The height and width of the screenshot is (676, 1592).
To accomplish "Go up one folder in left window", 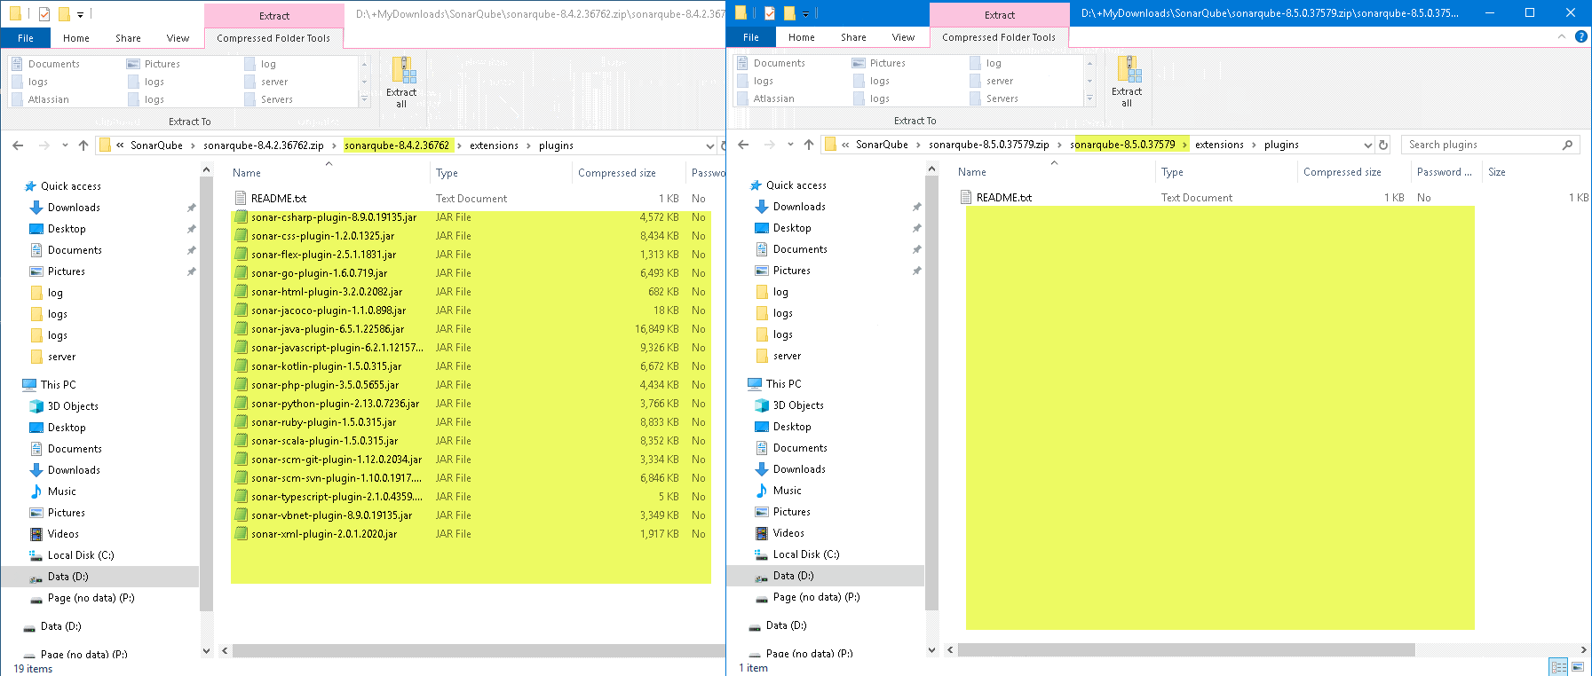I will 83,145.
